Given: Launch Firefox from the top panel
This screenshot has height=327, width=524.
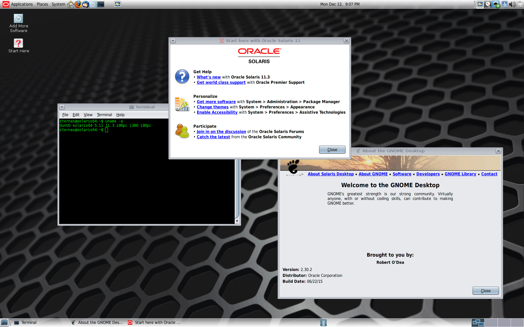Looking at the screenshot, I should point(78,4).
